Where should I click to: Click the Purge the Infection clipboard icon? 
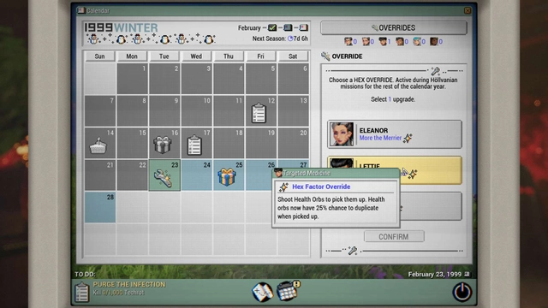(82, 292)
